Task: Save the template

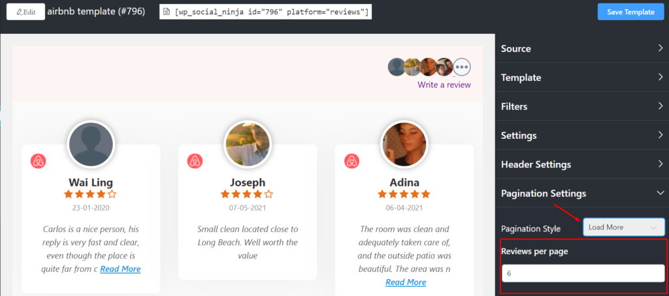Action: tap(630, 12)
